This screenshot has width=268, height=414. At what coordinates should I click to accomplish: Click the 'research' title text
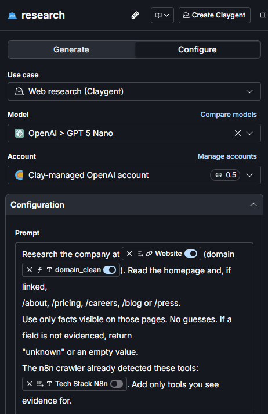44,15
